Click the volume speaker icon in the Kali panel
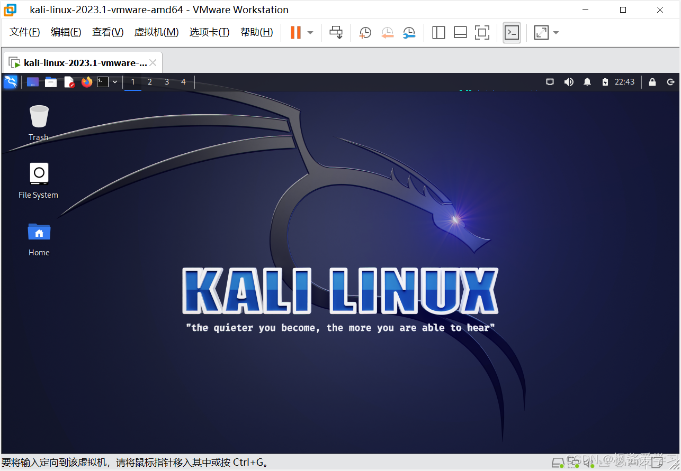 tap(569, 82)
